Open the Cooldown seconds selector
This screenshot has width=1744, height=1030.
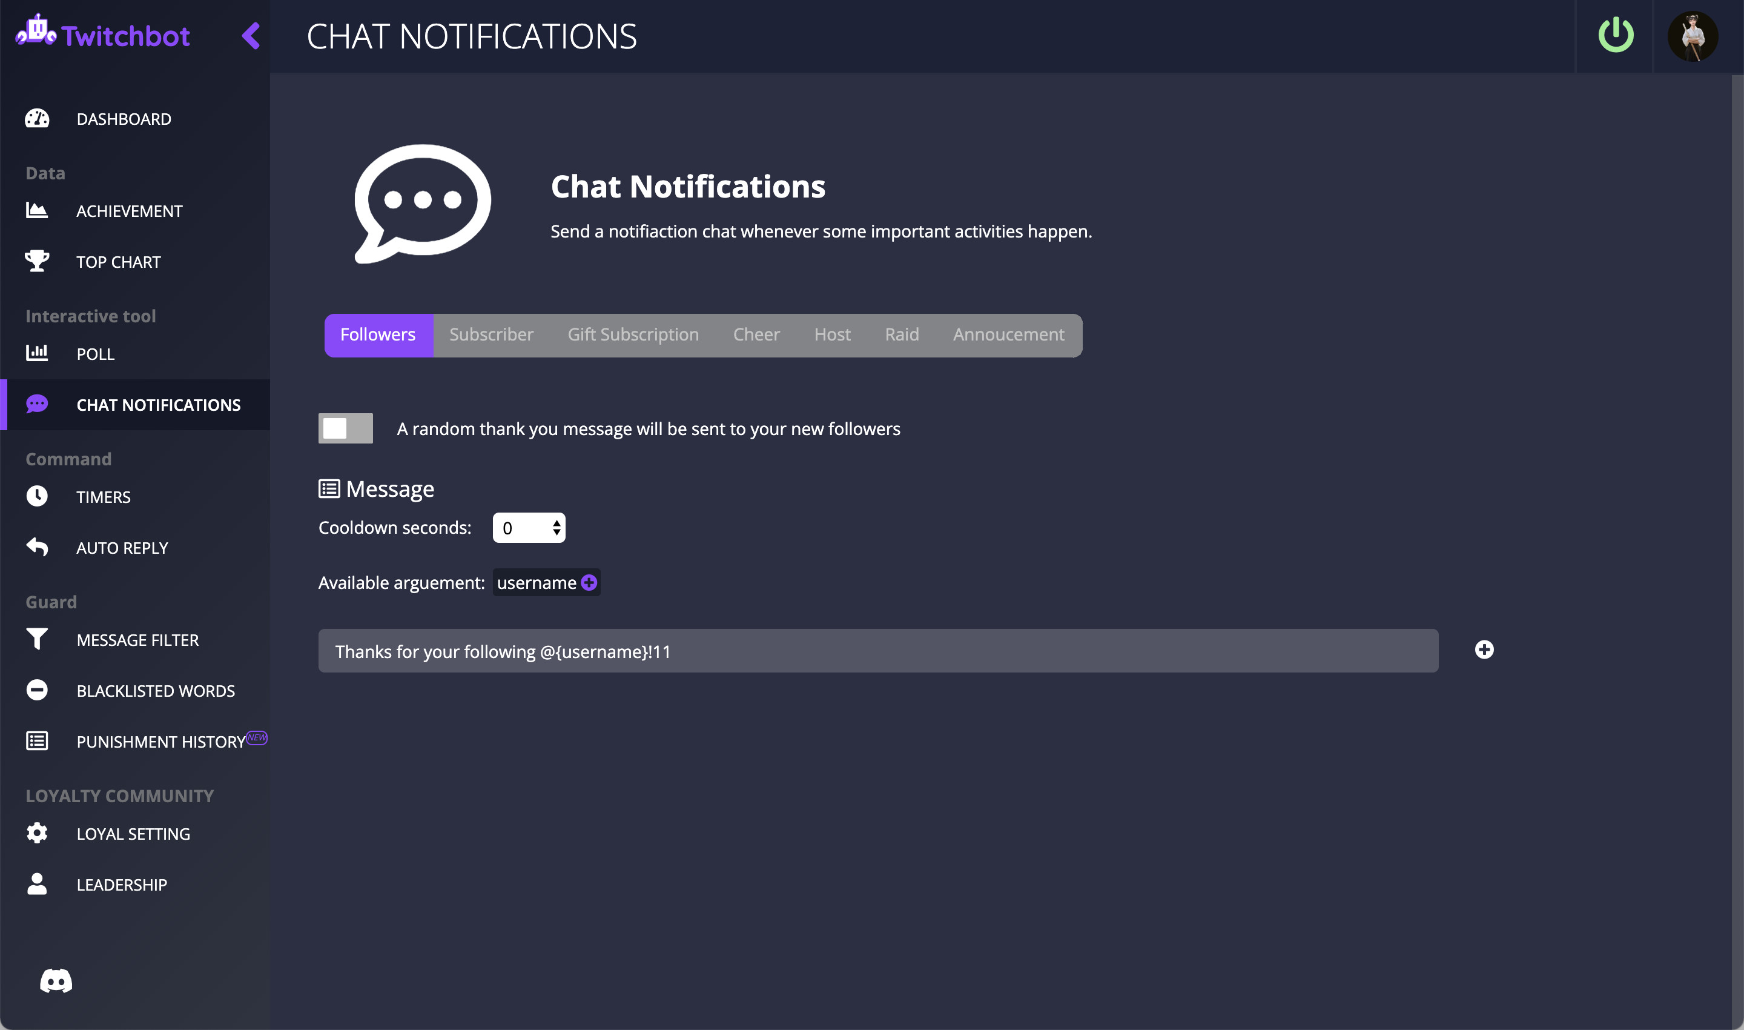[529, 528]
